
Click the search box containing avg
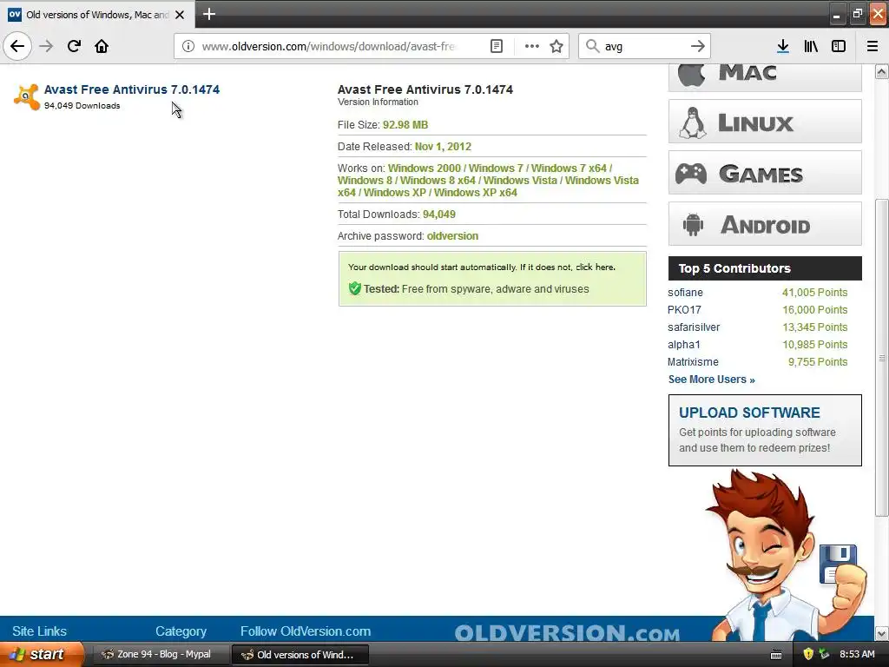(643, 46)
